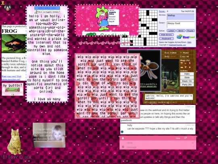Buy the red drink cup shop item
The width and height of the screenshot is (218, 164).
click(190, 64)
